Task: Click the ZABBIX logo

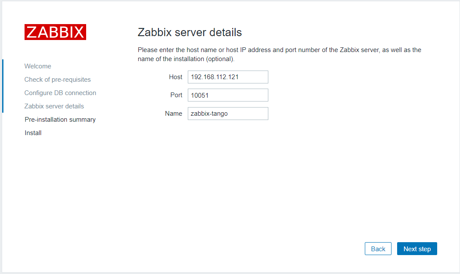Action: (55, 32)
